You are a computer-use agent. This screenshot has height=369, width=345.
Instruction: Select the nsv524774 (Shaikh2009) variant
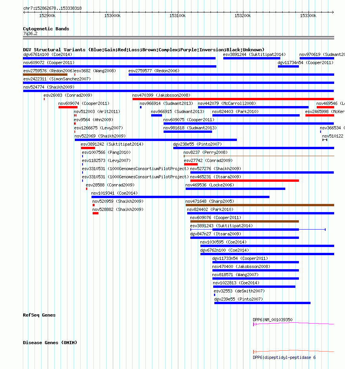(x=178, y=91)
